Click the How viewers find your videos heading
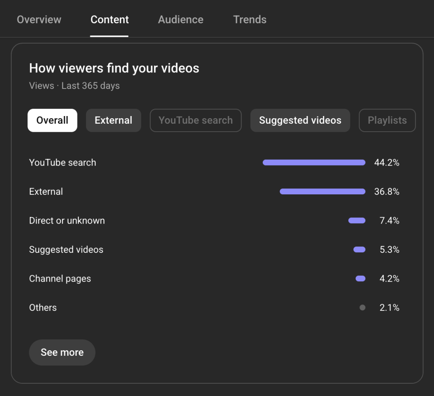This screenshot has height=396, width=434. point(114,68)
